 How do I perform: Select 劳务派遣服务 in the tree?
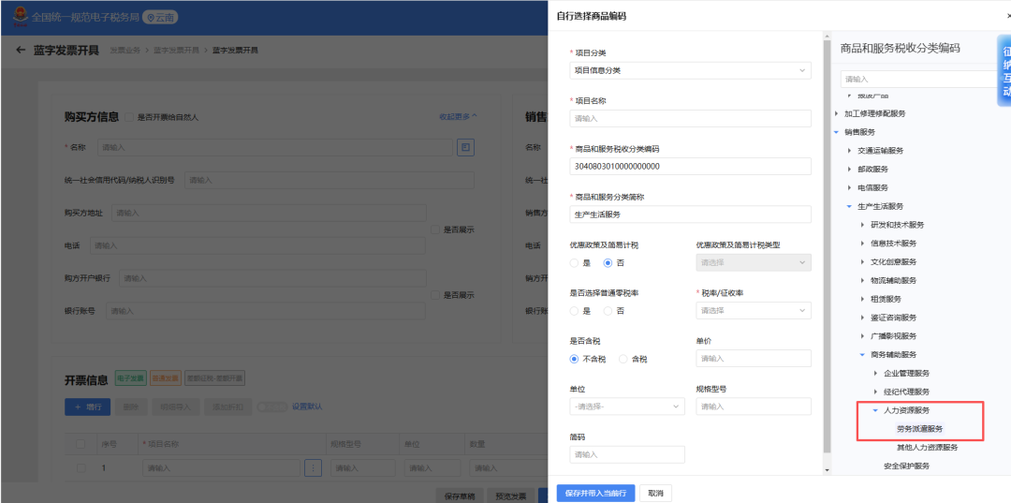[x=920, y=429]
